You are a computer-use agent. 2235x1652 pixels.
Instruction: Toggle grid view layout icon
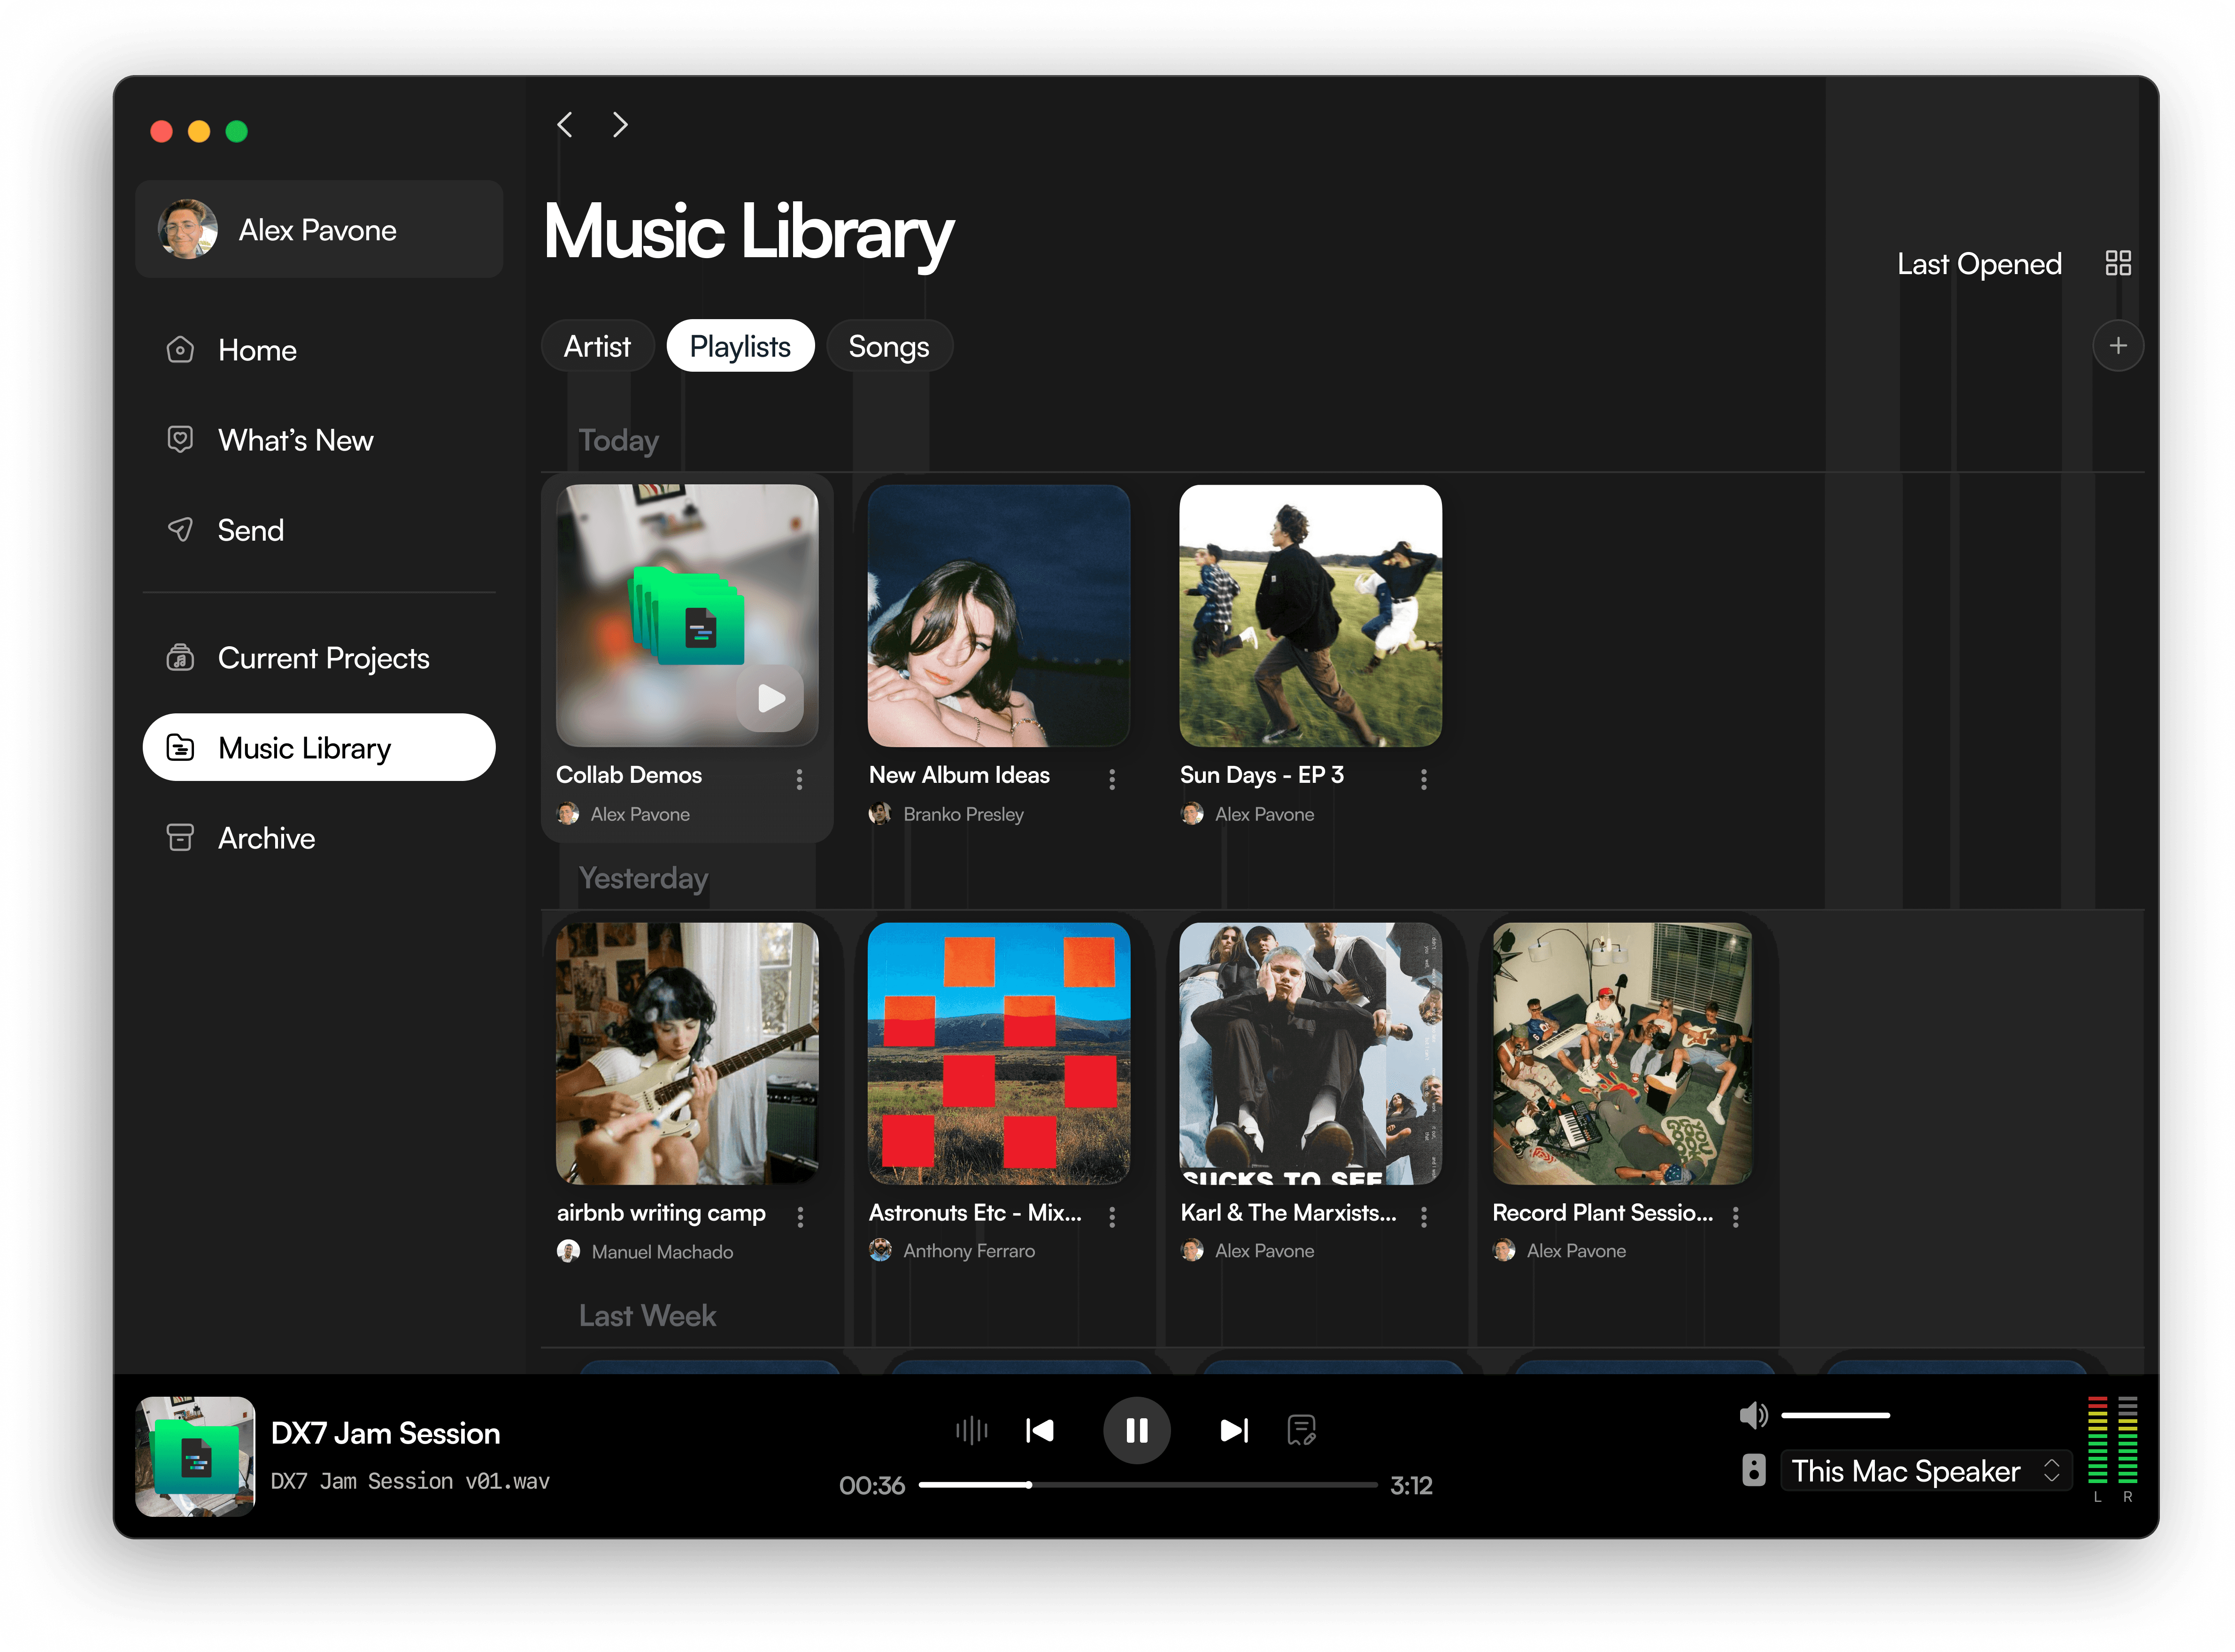pyautogui.click(x=2118, y=263)
